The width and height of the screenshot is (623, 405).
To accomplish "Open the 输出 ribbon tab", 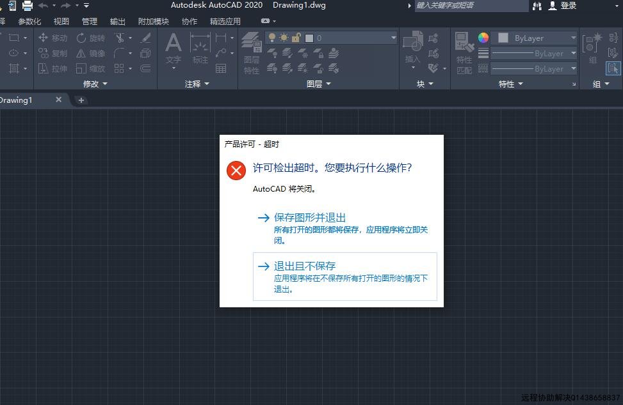I will click(x=118, y=21).
